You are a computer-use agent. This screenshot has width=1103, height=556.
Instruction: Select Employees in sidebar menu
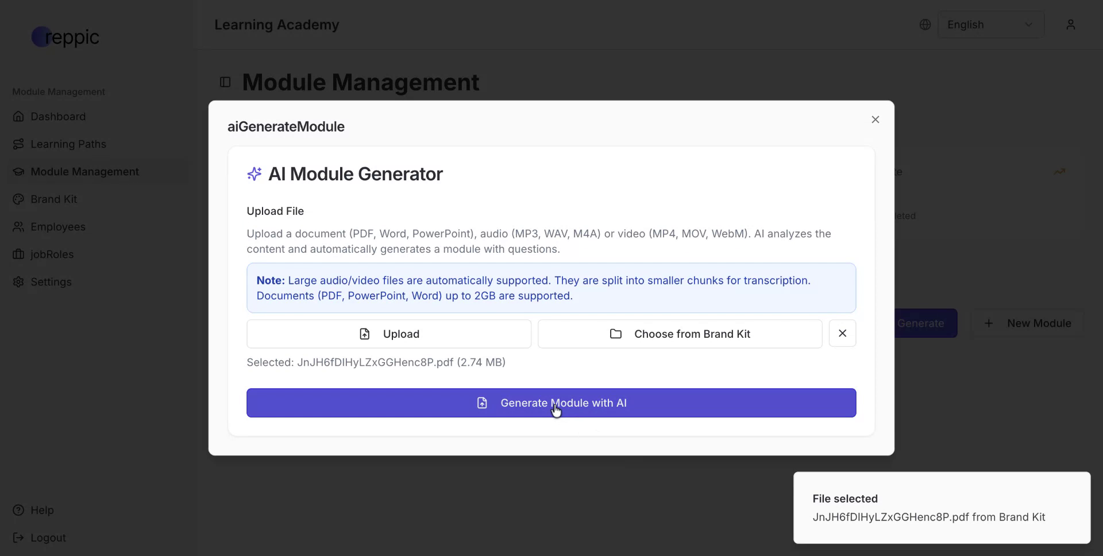pos(57,227)
